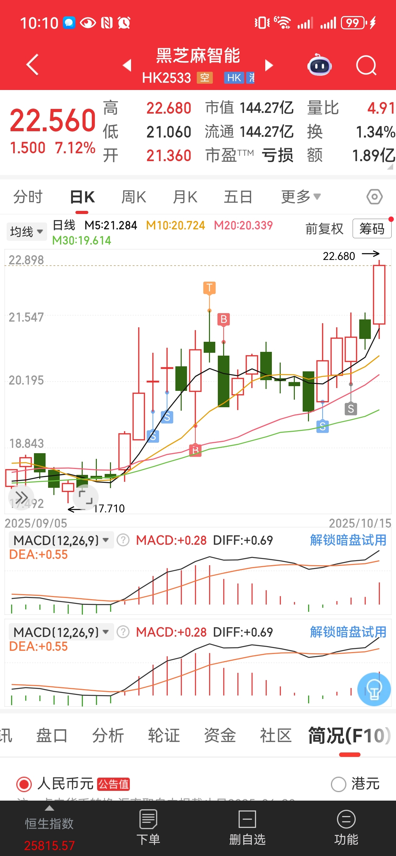Open 轮证 tab
This screenshot has height=856, width=396.
click(x=164, y=735)
